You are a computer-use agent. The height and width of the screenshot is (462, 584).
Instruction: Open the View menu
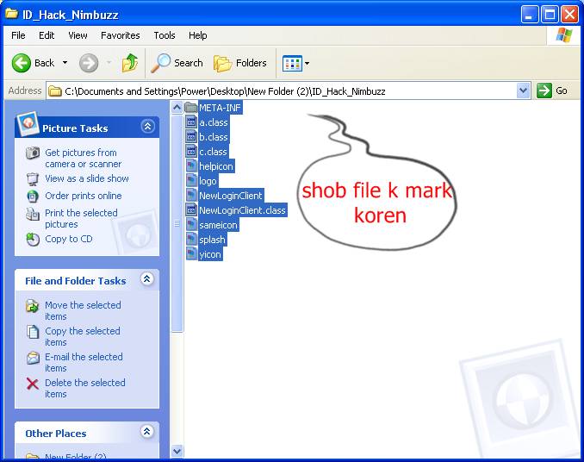(x=78, y=35)
